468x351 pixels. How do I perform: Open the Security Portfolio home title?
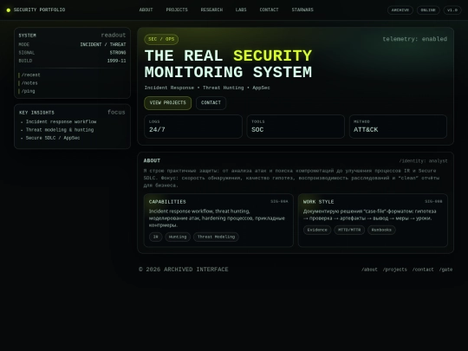39,10
